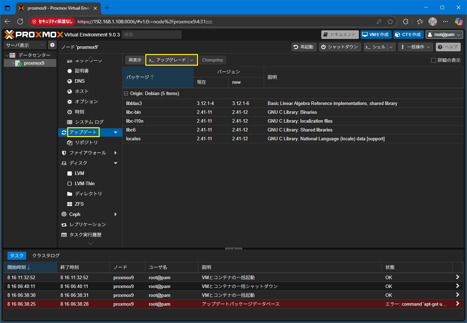Open the ドキュメント button

(340, 34)
